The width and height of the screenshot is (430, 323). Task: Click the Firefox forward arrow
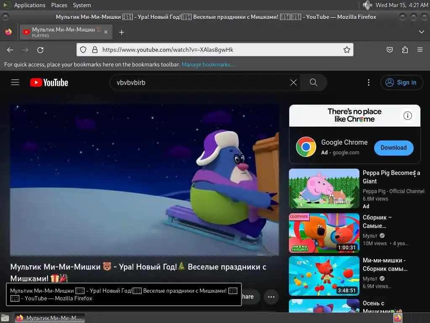tap(25, 50)
